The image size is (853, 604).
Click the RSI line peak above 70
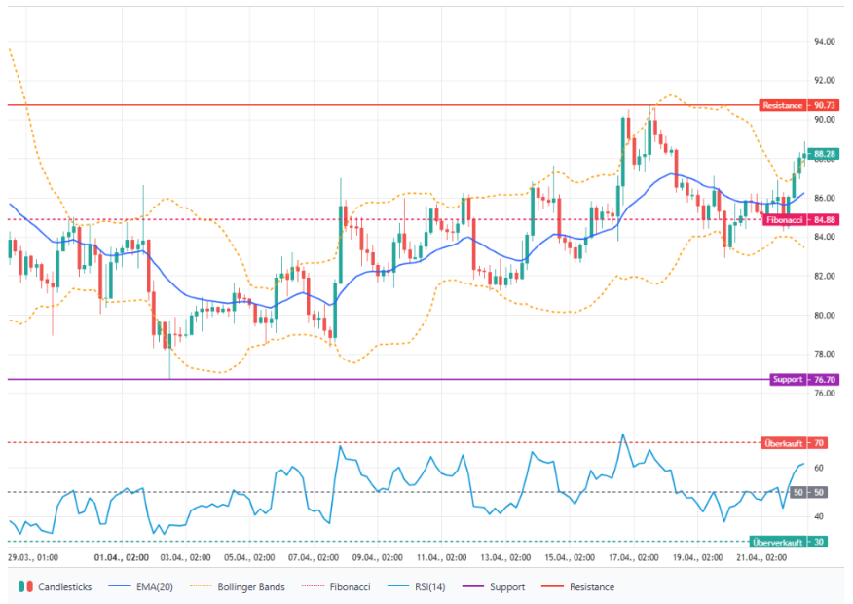[623, 434]
